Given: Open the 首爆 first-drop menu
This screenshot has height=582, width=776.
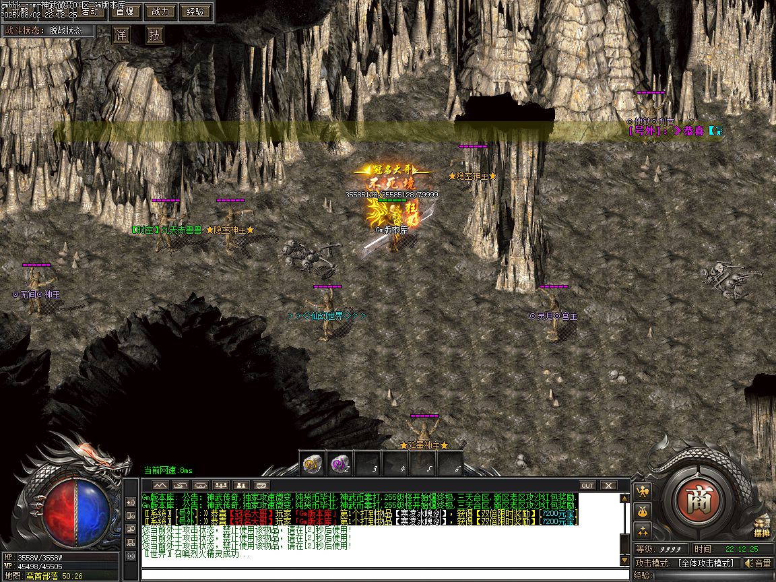Looking at the screenshot, I should (125, 11).
